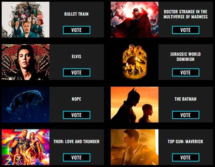Cast vote for Top Gun: Maverick
The image size is (215, 167).
pos(186,157)
